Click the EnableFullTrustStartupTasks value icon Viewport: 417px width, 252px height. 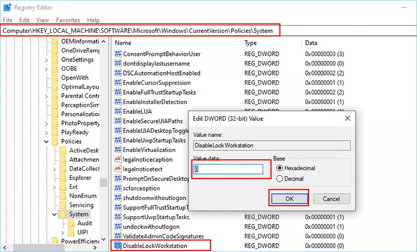(118, 92)
